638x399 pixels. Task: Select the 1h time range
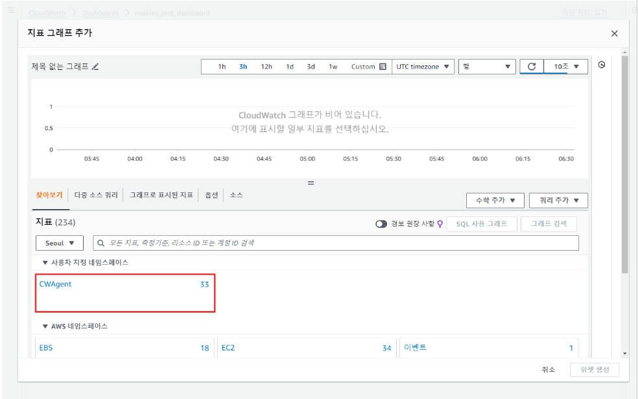[222, 67]
